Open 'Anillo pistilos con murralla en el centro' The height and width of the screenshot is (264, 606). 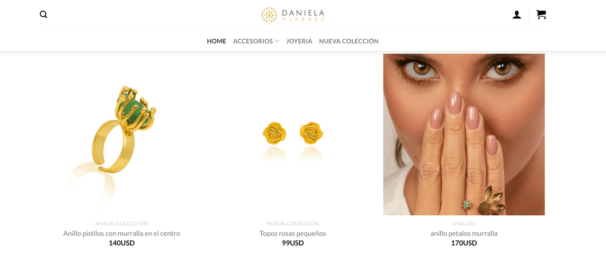[122, 233]
